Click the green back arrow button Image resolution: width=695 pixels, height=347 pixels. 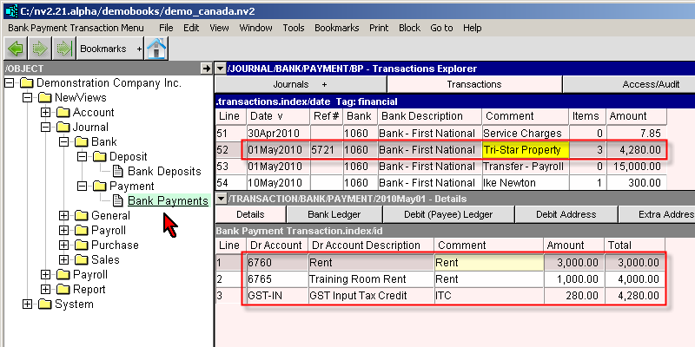coord(17,49)
